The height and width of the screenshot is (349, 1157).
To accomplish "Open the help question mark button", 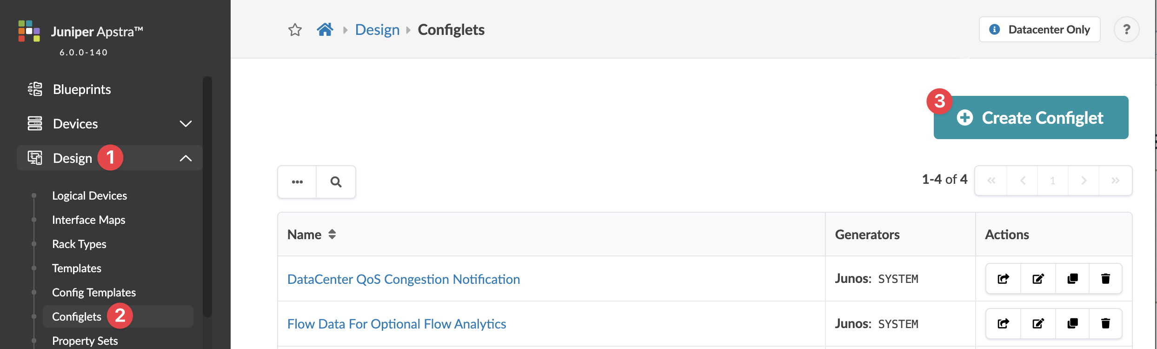I will pyautogui.click(x=1126, y=30).
